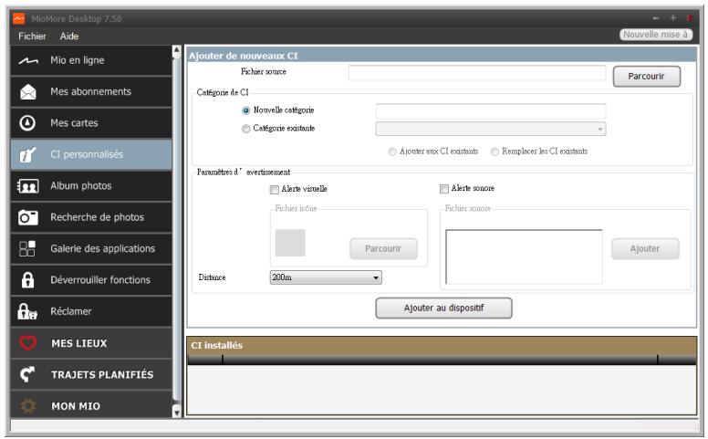Viewport: 708px width, 439px height.
Task: Click the Mio en ligne sidebar icon
Action: (x=27, y=61)
